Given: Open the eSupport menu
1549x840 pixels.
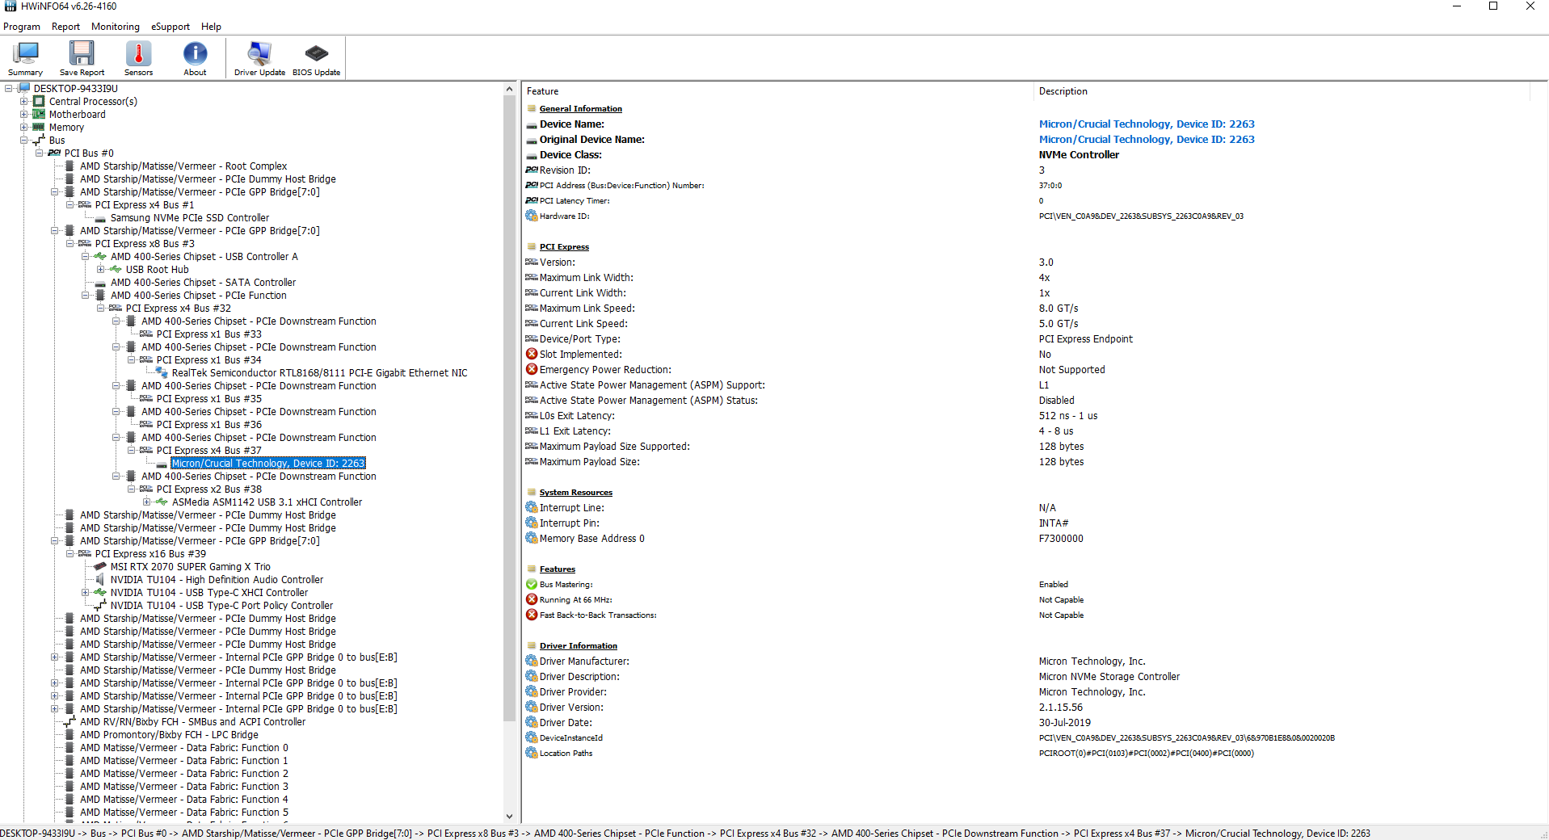Looking at the screenshot, I should [170, 27].
